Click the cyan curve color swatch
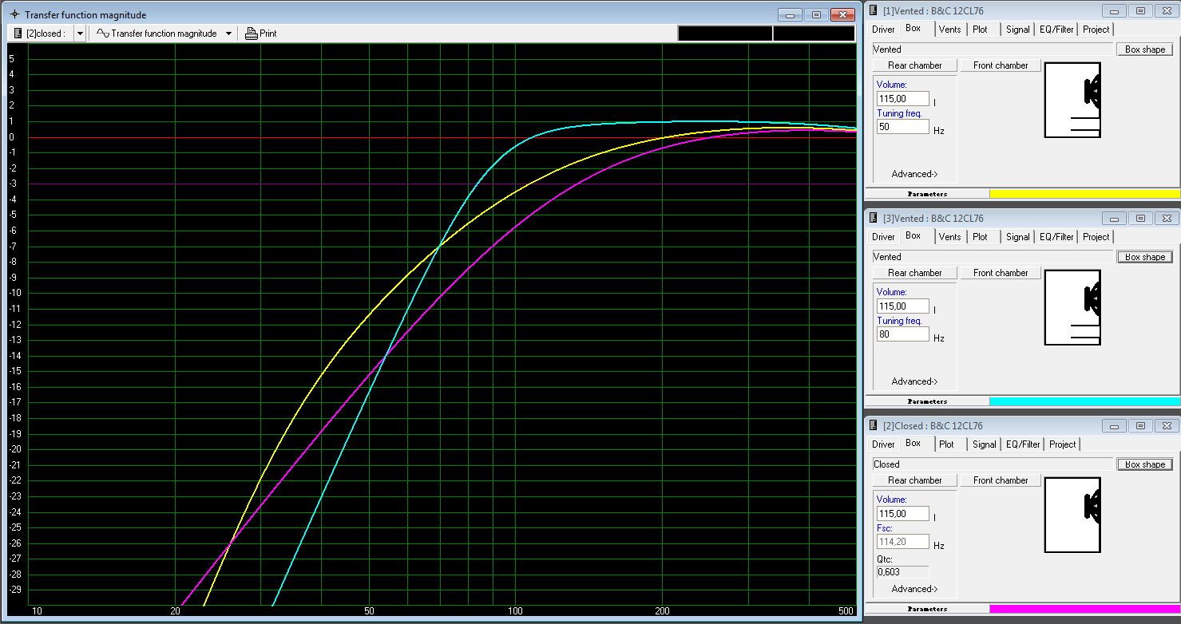The width and height of the screenshot is (1181, 624). click(1084, 401)
